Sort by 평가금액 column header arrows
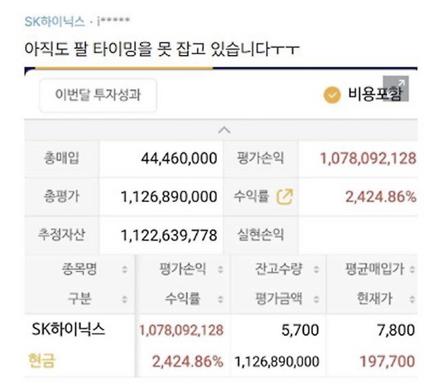Screen dimensions: 430x389 coord(316,299)
